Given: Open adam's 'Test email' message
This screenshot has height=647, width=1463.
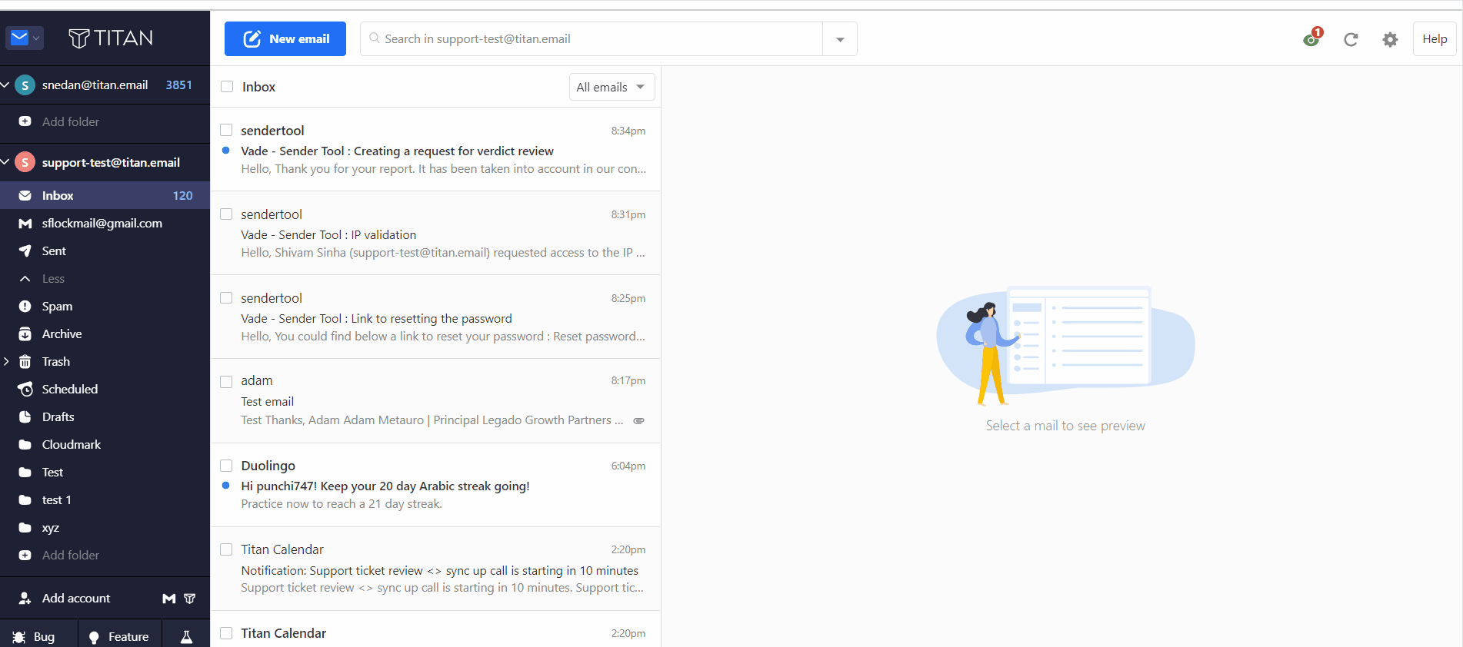Looking at the screenshot, I should coord(435,400).
